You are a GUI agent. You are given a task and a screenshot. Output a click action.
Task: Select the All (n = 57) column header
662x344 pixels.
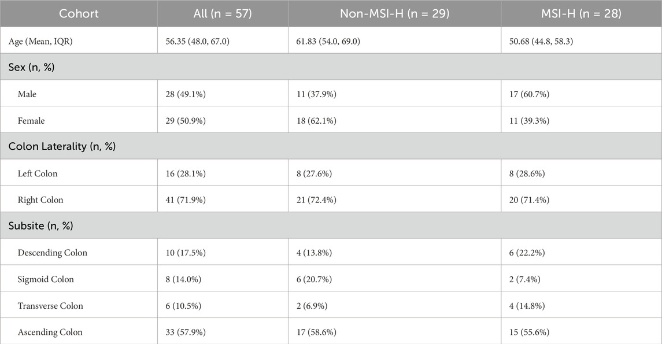tap(223, 13)
